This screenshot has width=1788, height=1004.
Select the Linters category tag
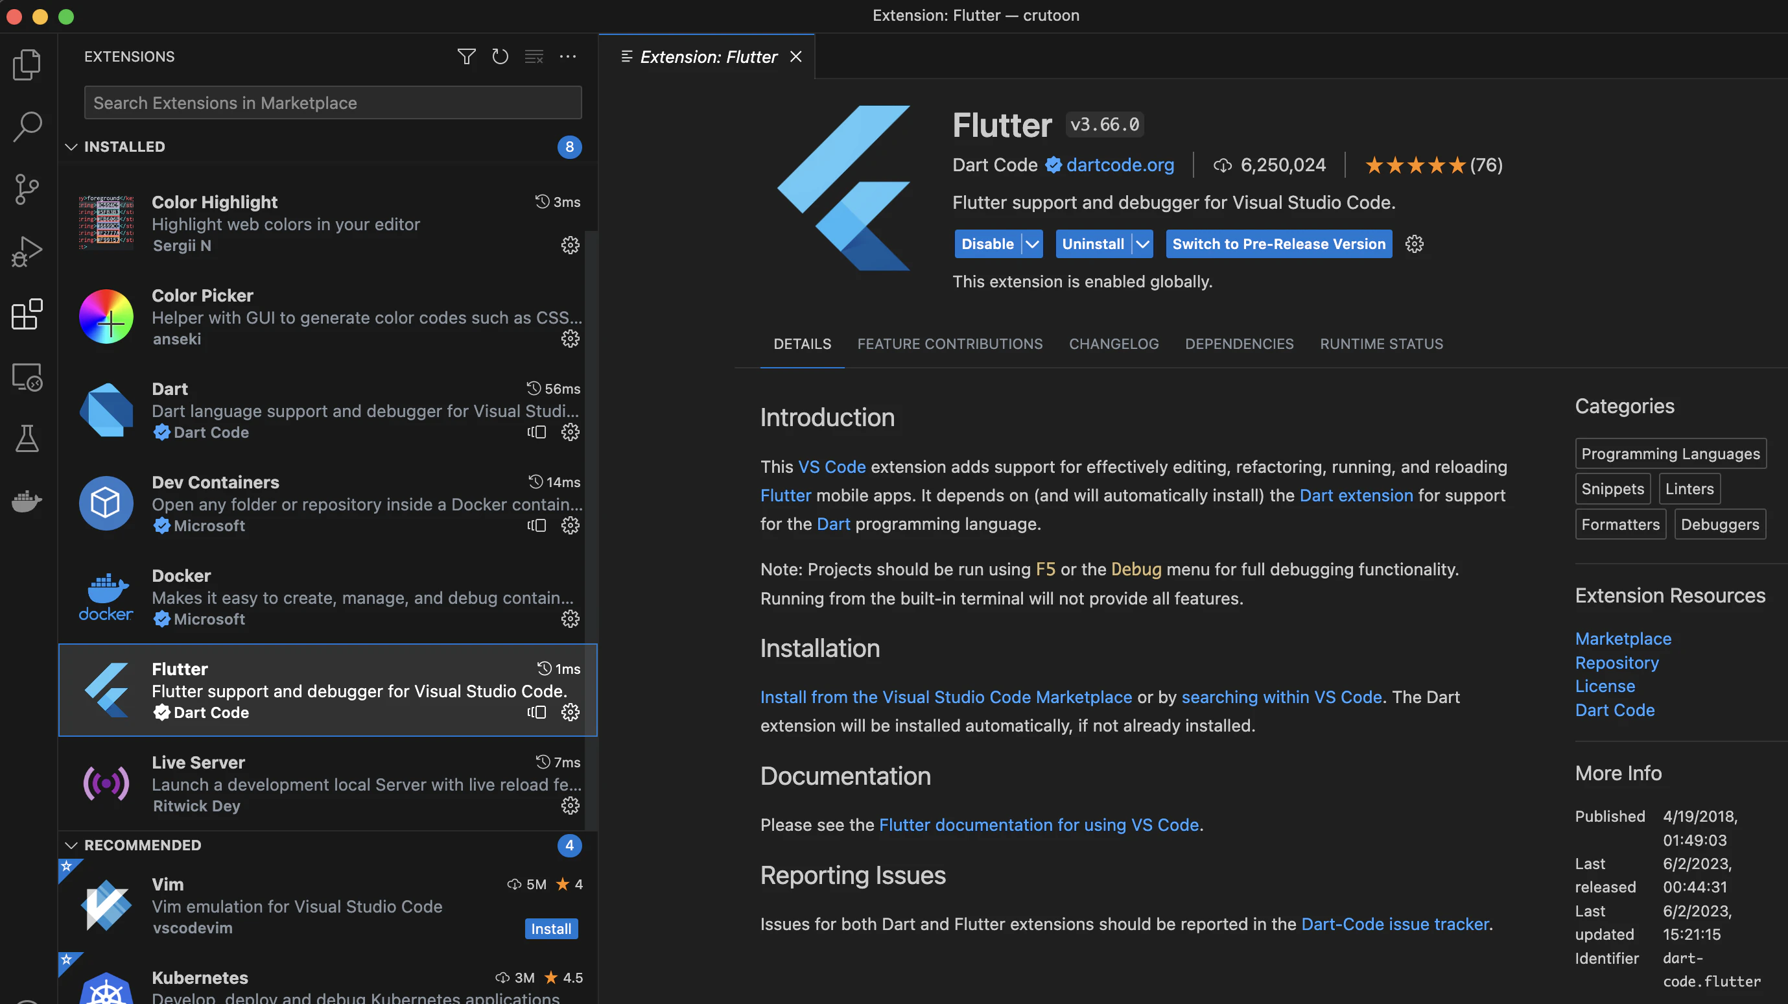pos(1689,489)
